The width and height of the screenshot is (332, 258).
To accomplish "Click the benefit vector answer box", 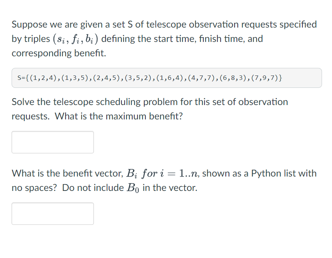I will click(x=53, y=214).
